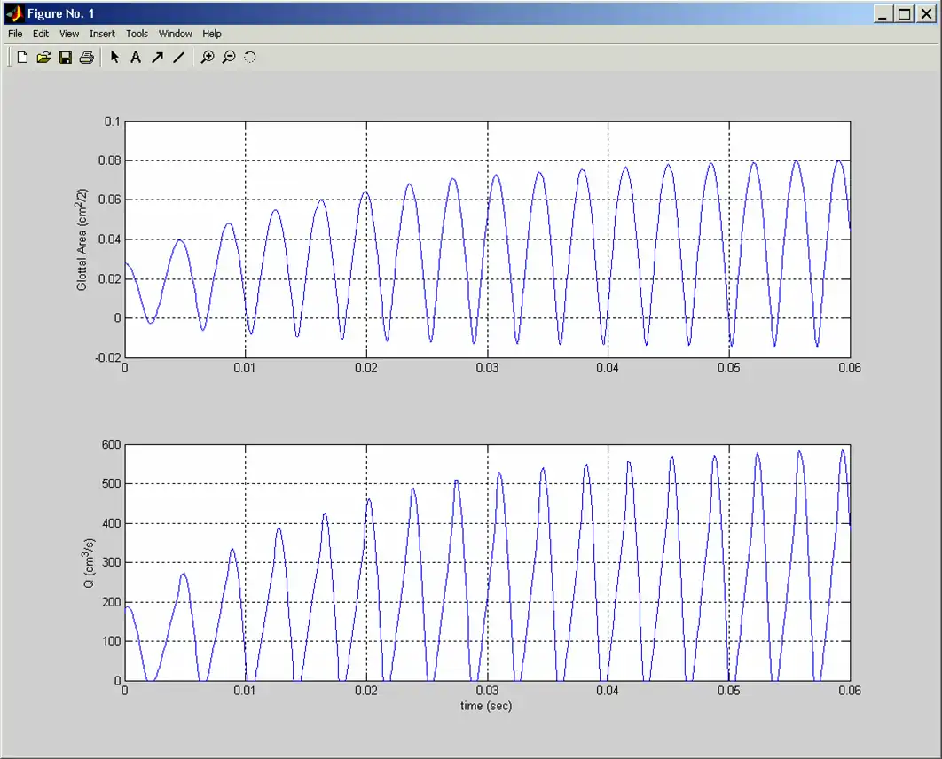
Task: Toggle the Edit Plot arrow pointer tool
Action: click(114, 58)
